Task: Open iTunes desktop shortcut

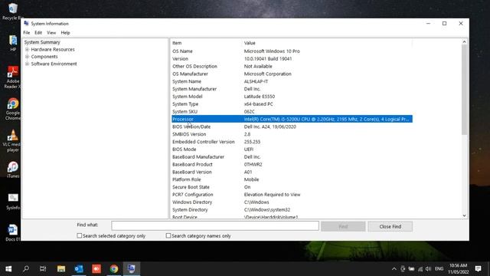Action: tap(13, 169)
